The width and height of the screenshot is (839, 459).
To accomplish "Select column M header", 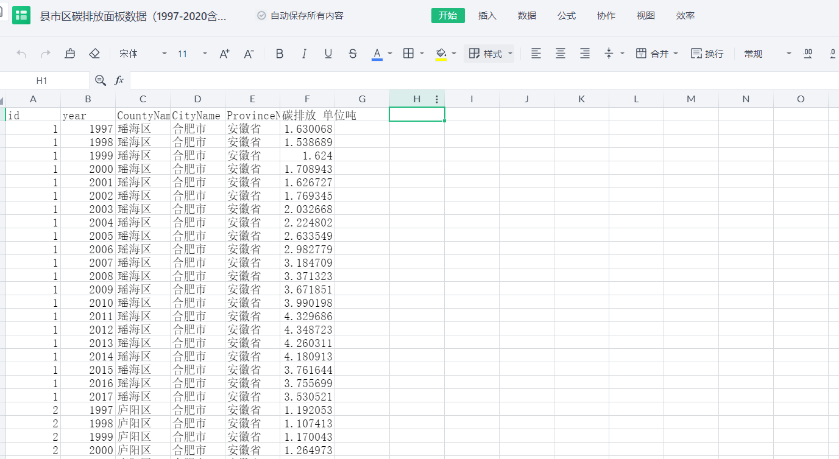I will (692, 99).
